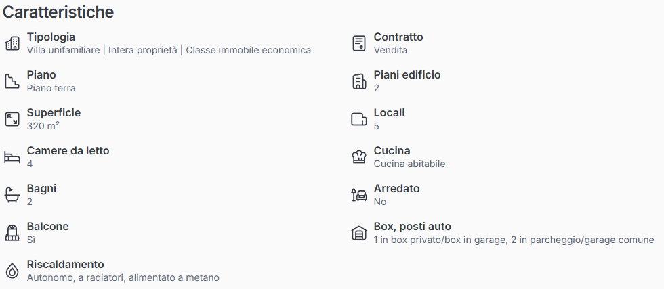This screenshot has height=289, width=664.
Task: Click the chef hat icon beside Cucina
Action: click(x=359, y=157)
